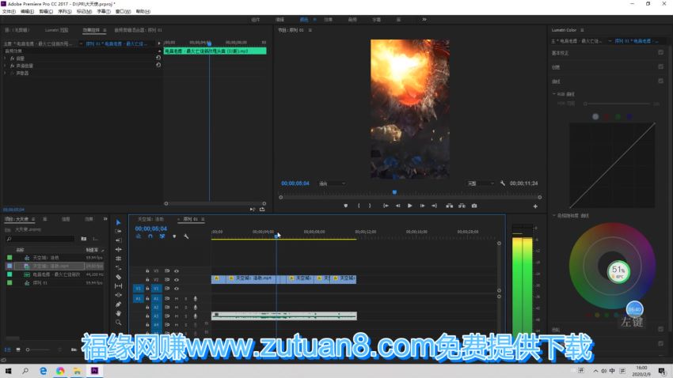The width and height of the screenshot is (673, 378).
Task: Collapse Hue Saturation Curves section
Action: coord(554,216)
